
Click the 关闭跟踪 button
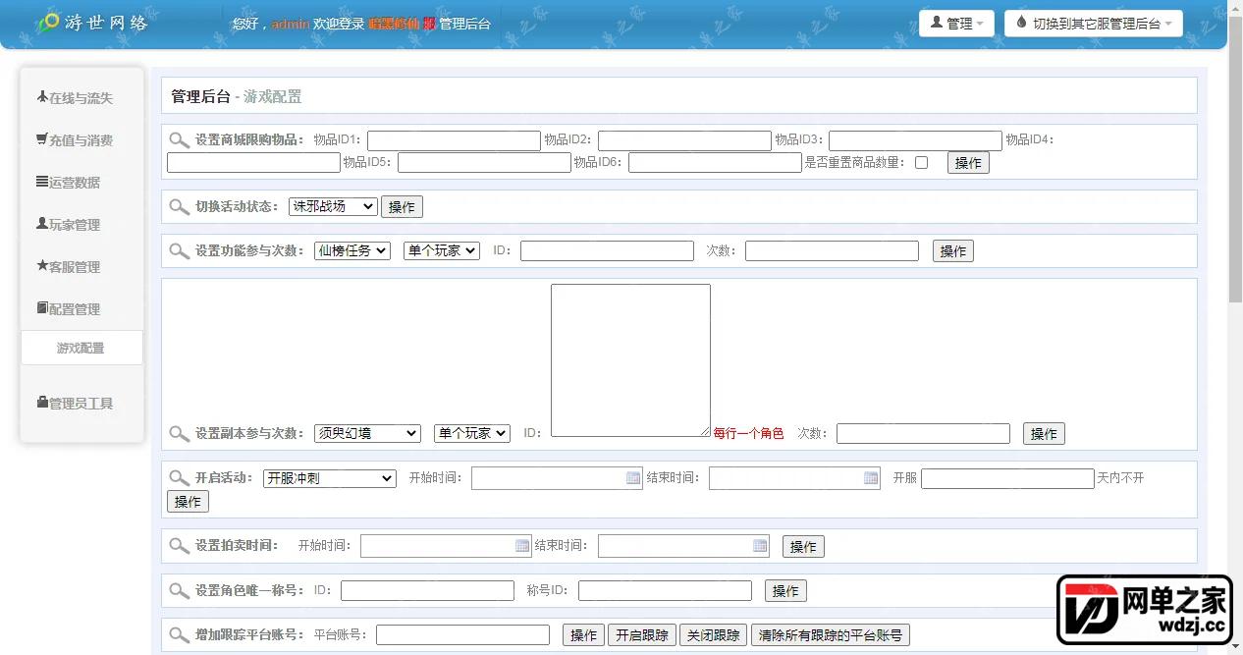[714, 635]
